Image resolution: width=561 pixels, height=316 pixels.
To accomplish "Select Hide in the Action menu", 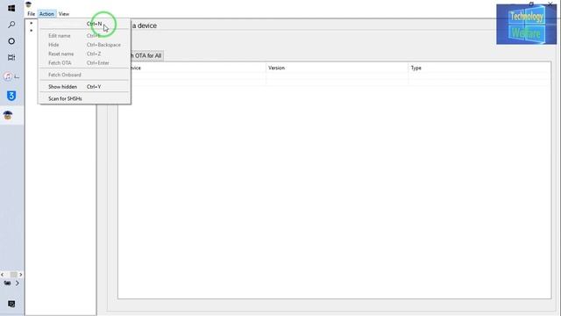I will pos(84,45).
